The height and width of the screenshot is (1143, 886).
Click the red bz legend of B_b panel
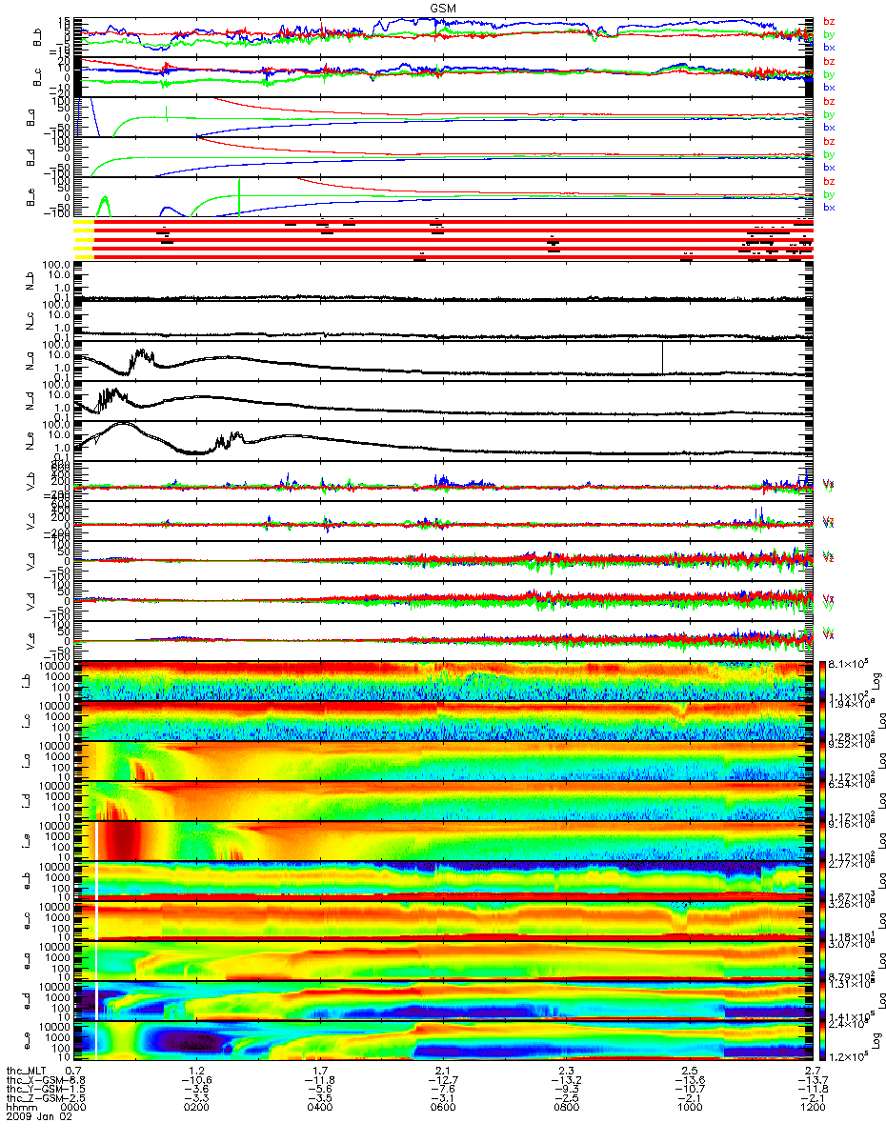click(829, 21)
